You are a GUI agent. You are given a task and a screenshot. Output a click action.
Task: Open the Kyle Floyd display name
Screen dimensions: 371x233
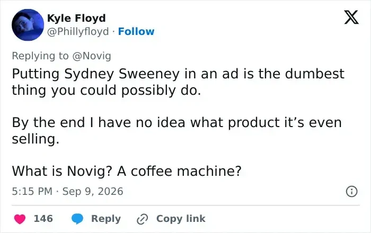click(76, 18)
